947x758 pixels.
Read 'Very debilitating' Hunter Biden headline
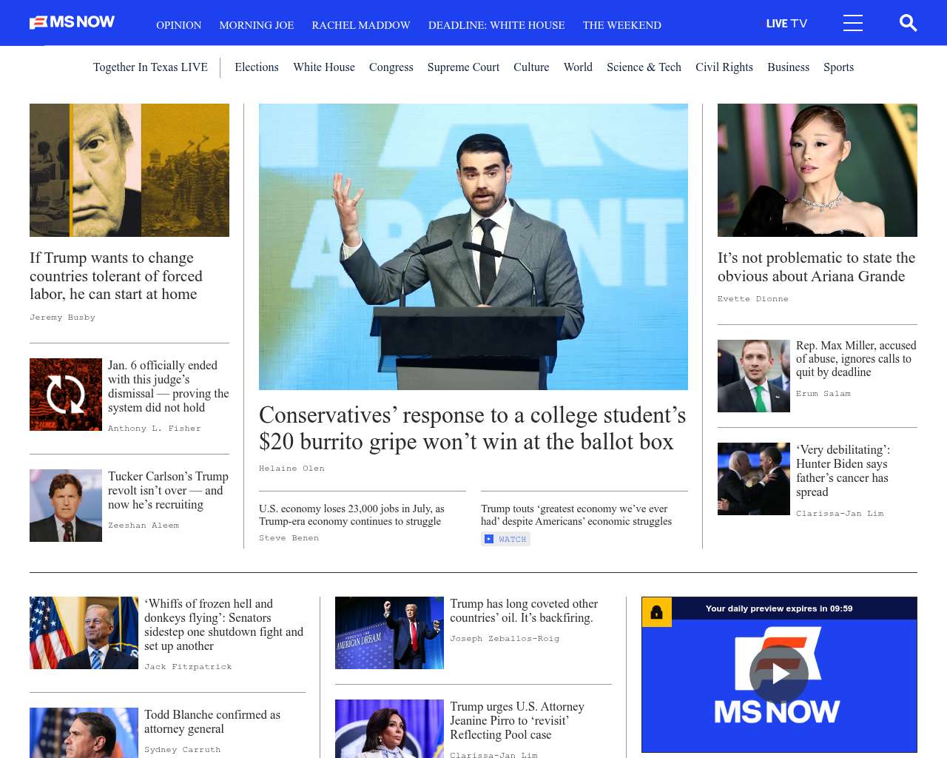(843, 471)
